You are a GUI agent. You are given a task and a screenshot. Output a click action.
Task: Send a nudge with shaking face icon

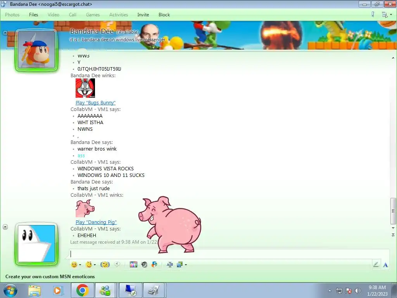pos(105,265)
